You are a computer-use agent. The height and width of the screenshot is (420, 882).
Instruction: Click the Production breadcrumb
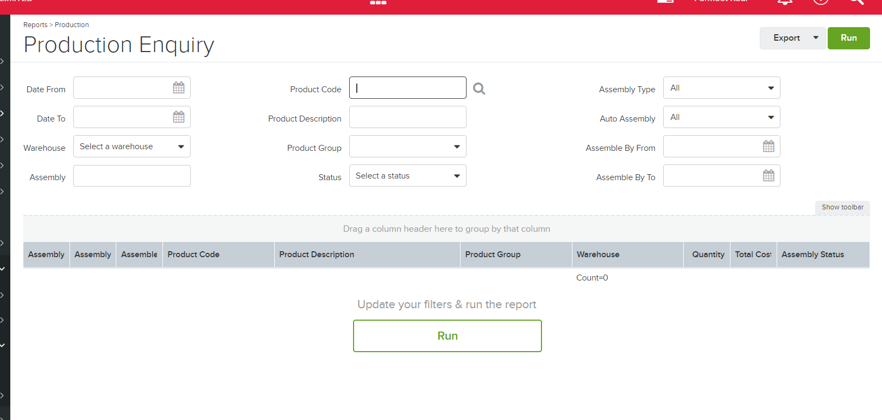(72, 25)
